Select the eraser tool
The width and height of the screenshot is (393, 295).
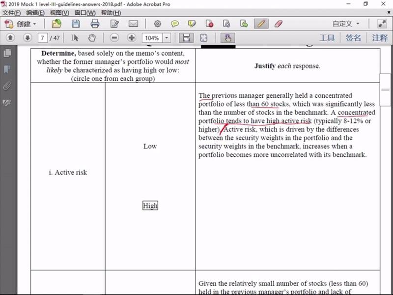pyautogui.click(x=278, y=23)
